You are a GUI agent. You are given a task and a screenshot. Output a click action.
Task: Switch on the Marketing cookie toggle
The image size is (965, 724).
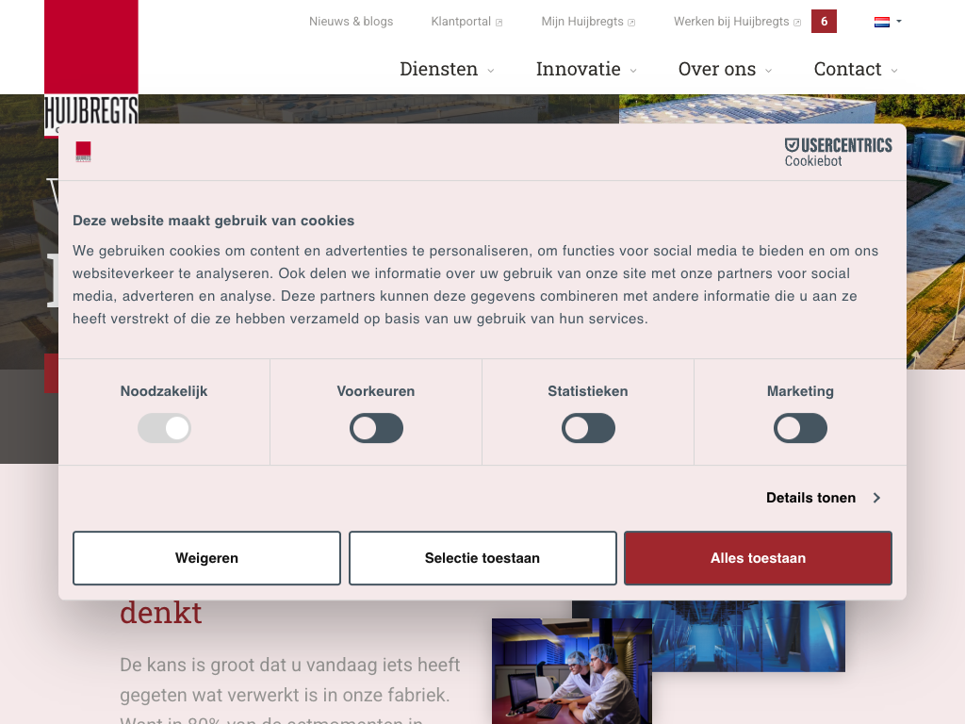point(800,429)
